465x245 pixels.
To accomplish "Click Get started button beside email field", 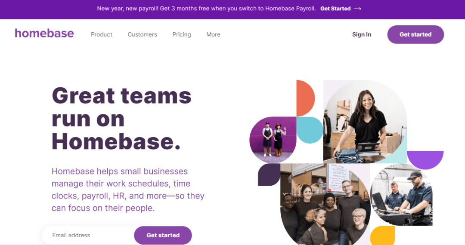I will coord(163,236).
